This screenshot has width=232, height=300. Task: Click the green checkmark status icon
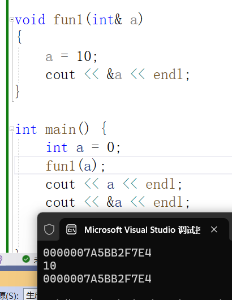[26, 259]
